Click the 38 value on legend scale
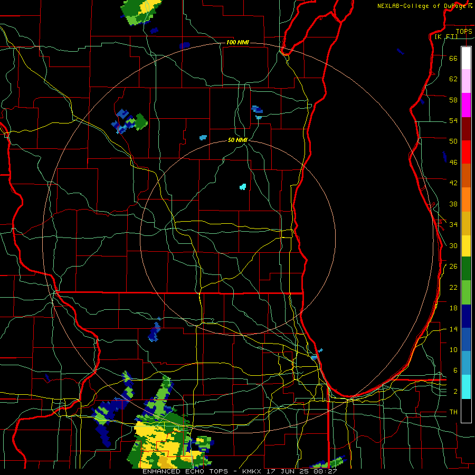Image resolution: width=475 pixels, height=475 pixels. tap(453, 204)
